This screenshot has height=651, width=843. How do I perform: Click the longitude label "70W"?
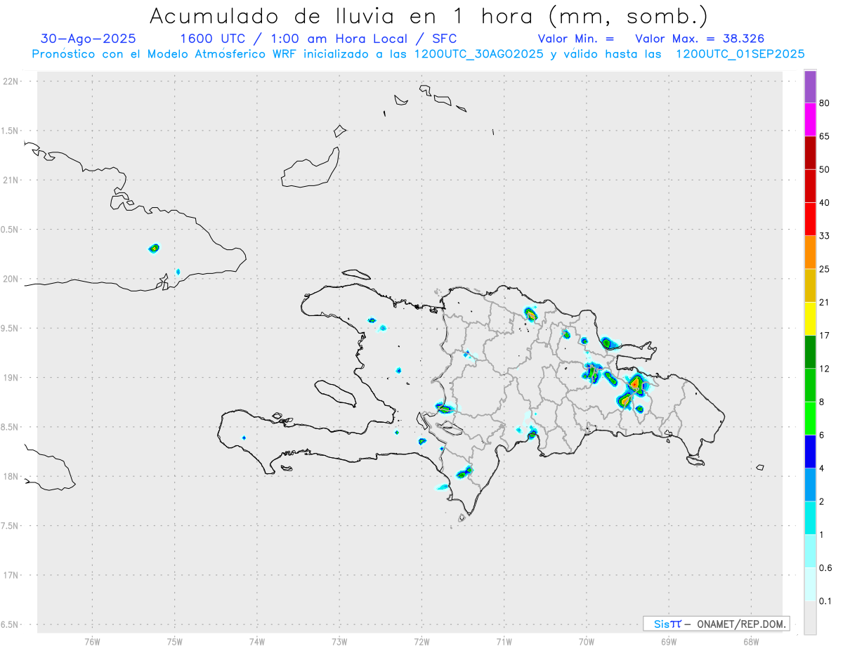pos(587,642)
